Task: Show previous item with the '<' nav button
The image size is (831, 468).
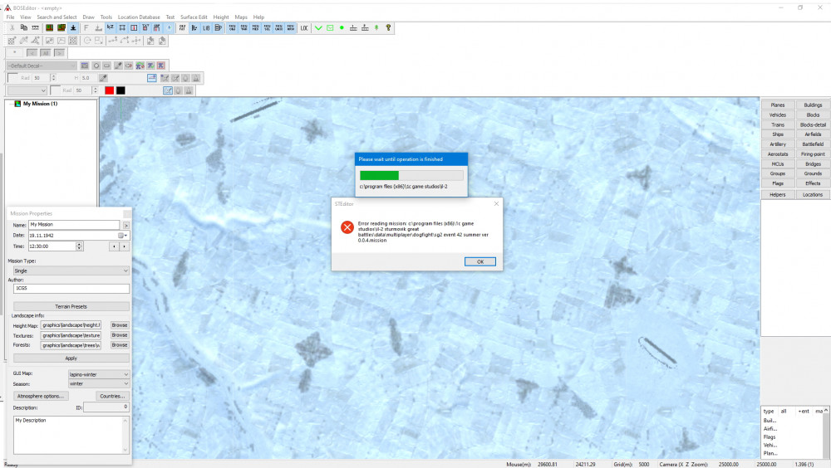Action: [32, 53]
